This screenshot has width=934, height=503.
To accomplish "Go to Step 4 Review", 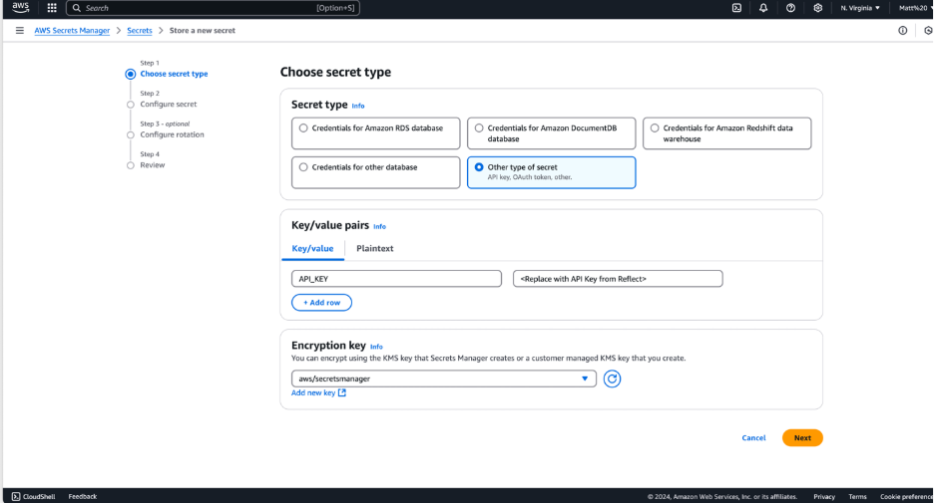I will (152, 165).
